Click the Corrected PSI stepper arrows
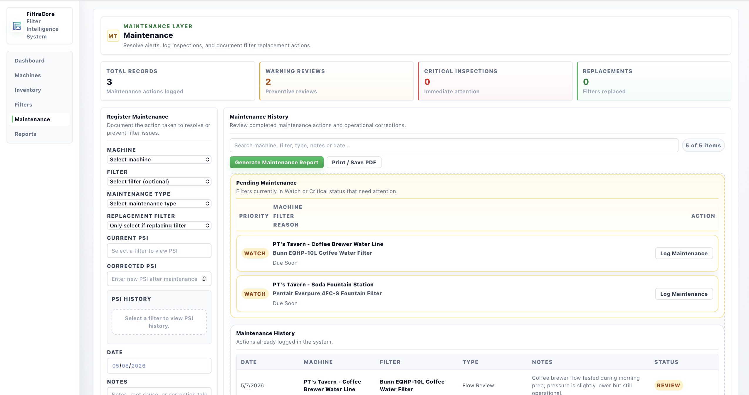The width and height of the screenshot is (749, 395). [204, 279]
